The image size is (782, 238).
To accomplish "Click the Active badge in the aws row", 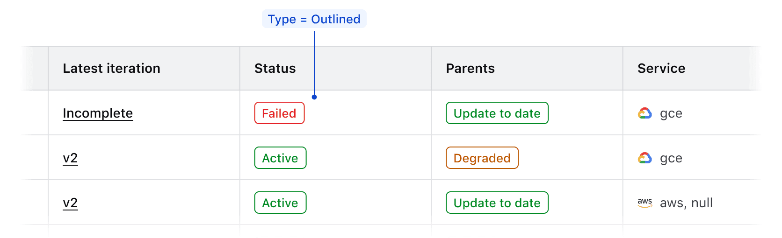I will (280, 203).
